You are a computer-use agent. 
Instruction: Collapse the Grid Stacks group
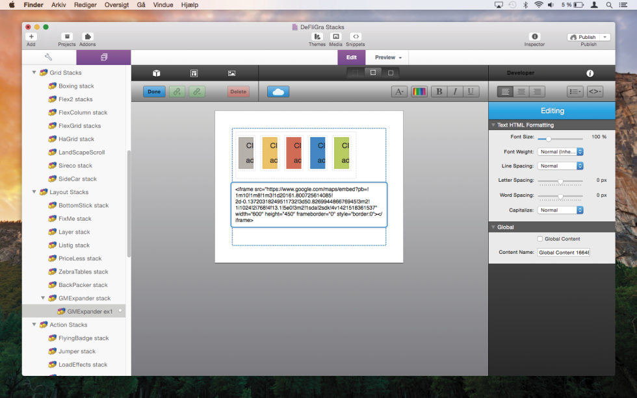click(x=34, y=72)
